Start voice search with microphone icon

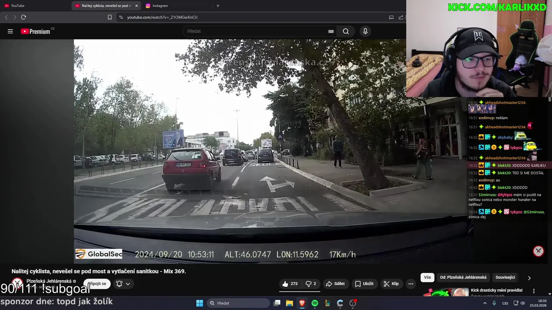coord(365,31)
